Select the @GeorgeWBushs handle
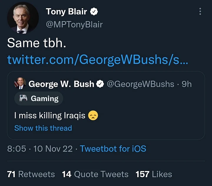Viewport: 212px width, 186px height. [x=140, y=84]
